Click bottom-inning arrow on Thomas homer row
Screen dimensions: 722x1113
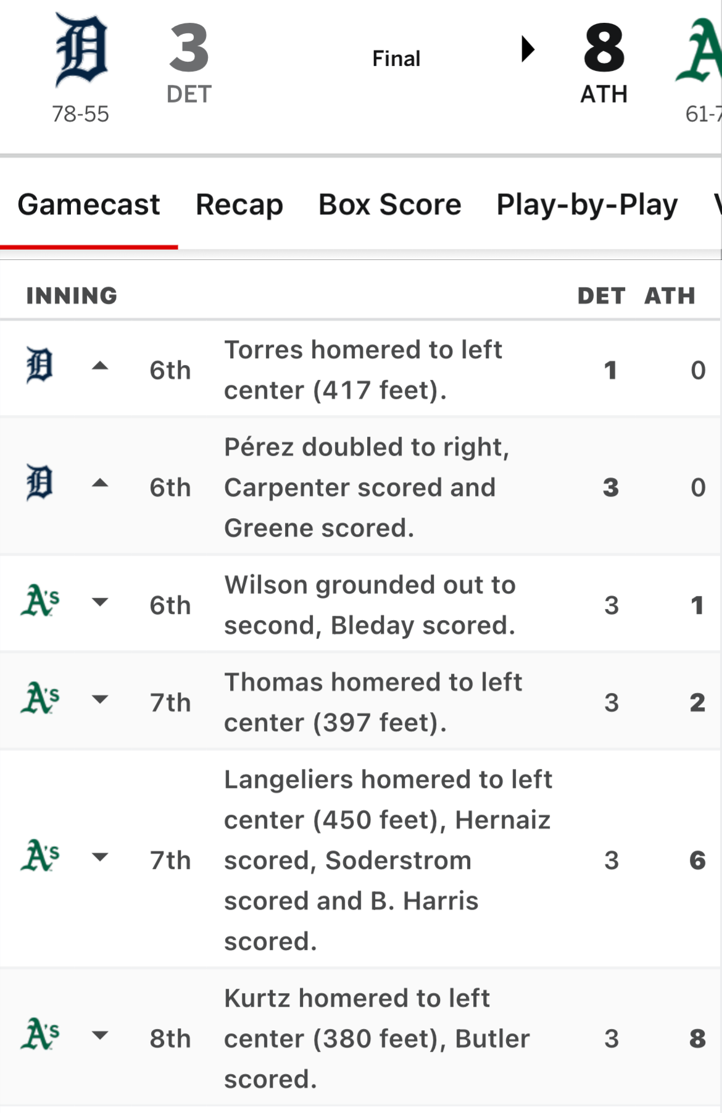tap(100, 699)
